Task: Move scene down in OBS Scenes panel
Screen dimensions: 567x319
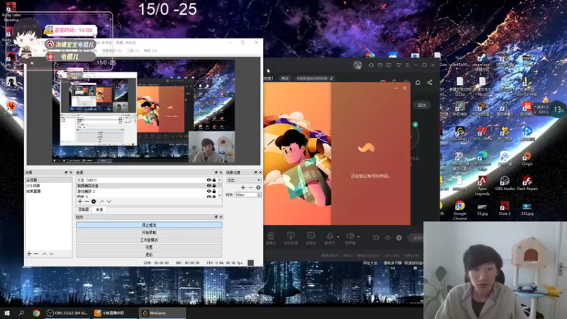Action: [51, 254]
